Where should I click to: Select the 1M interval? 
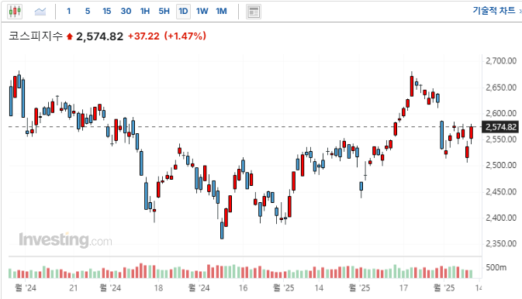(x=221, y=12)
